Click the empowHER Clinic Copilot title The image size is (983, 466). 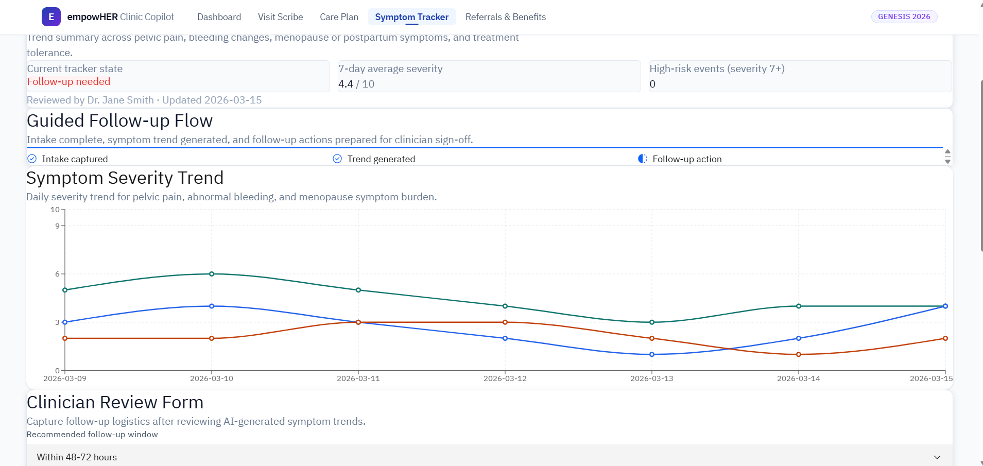pos(120,17)
